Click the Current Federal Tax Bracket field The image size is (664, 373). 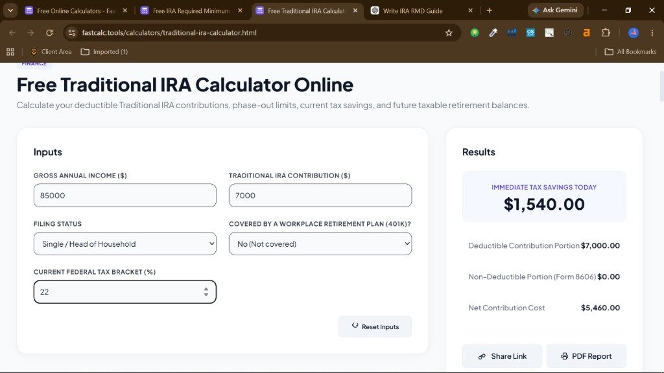pos(125,292)
